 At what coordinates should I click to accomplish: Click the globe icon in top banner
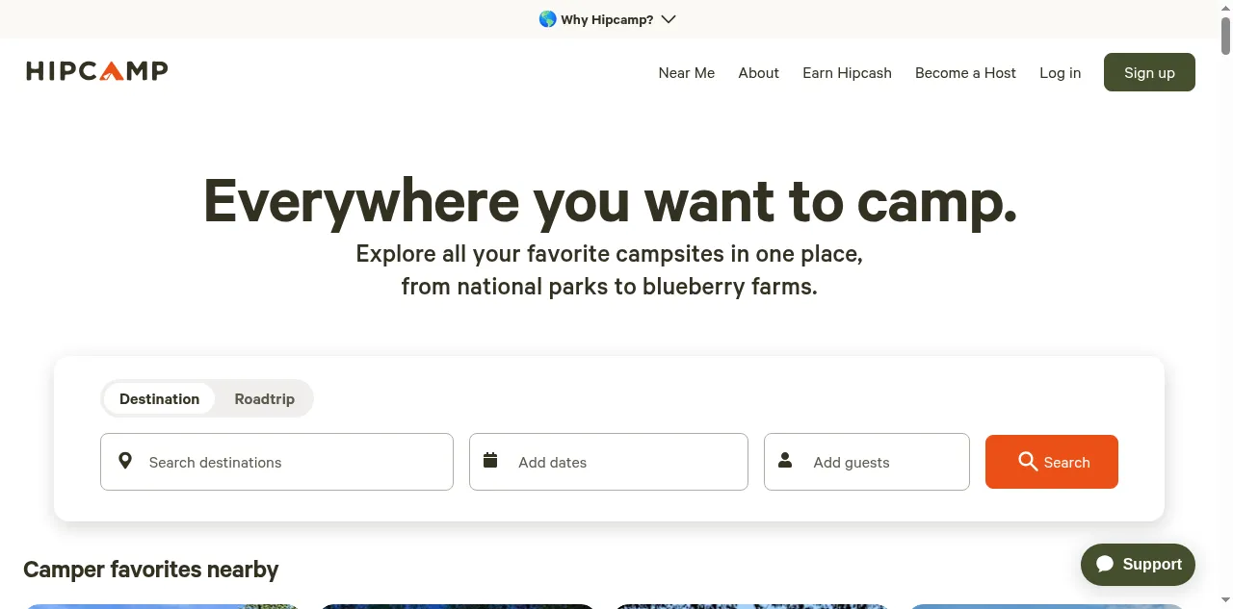click(x=547, y=19)
